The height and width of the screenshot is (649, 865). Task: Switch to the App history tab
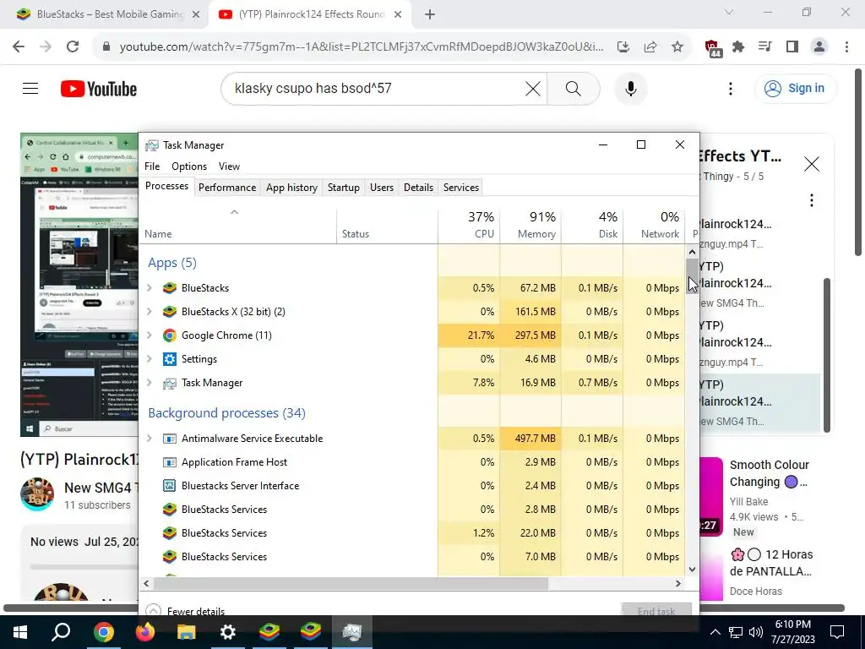(x=291, y=187)
